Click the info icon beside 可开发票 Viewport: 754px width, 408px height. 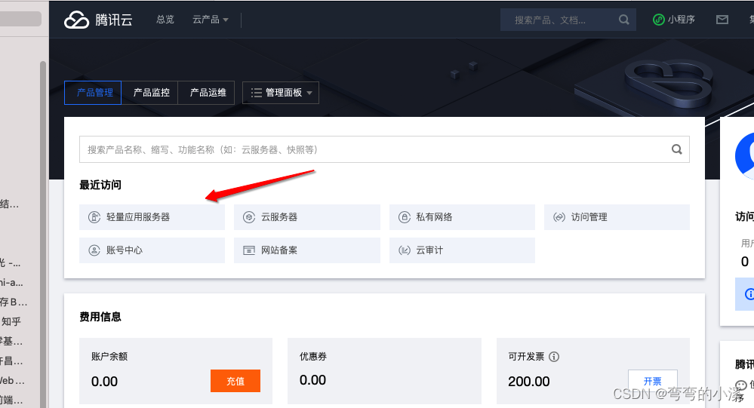[x=554, y=357]
